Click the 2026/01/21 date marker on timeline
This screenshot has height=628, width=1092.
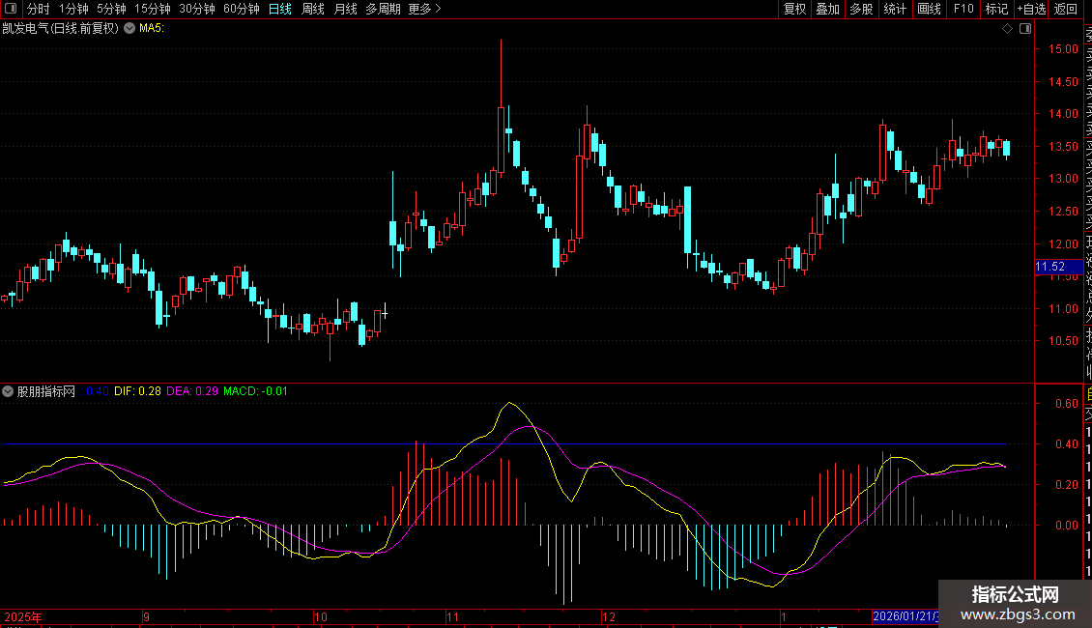point(904,616)
